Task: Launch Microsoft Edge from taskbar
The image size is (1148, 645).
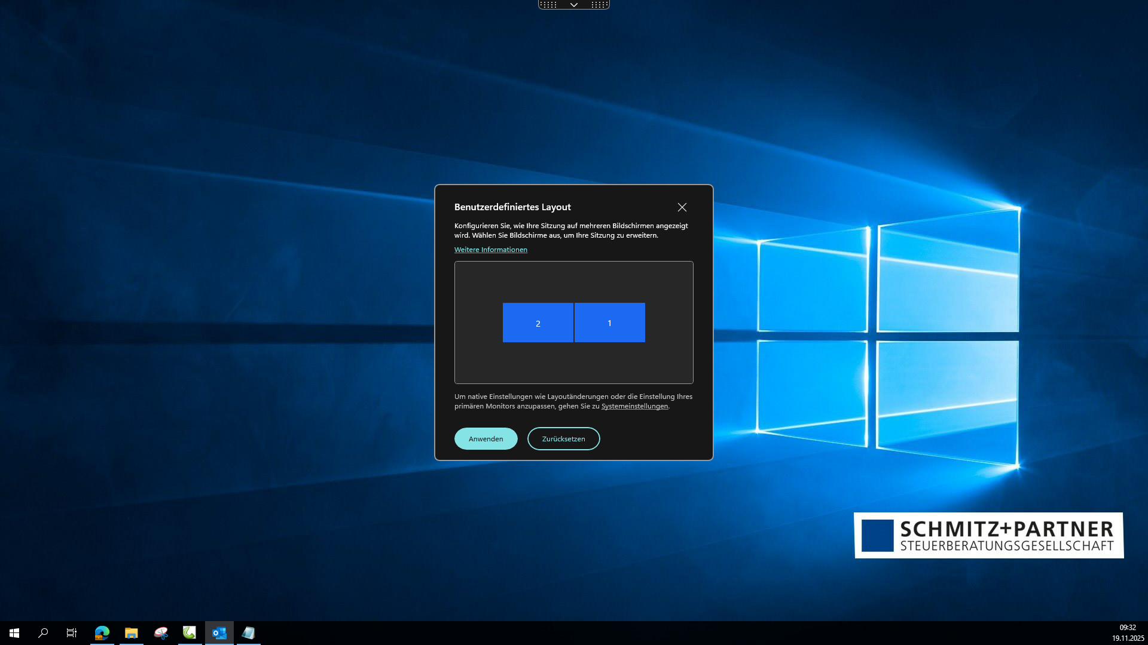Action: (x=102, y=633)
